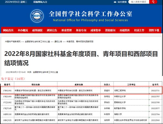The height and width of the screenshot is (124, 163).
Task: Click approval number cell 17CJL002
Action: coord(7,103)
